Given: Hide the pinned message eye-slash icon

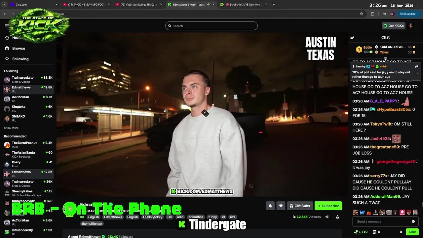Looking at the screenshot, I should pos(416,66).
